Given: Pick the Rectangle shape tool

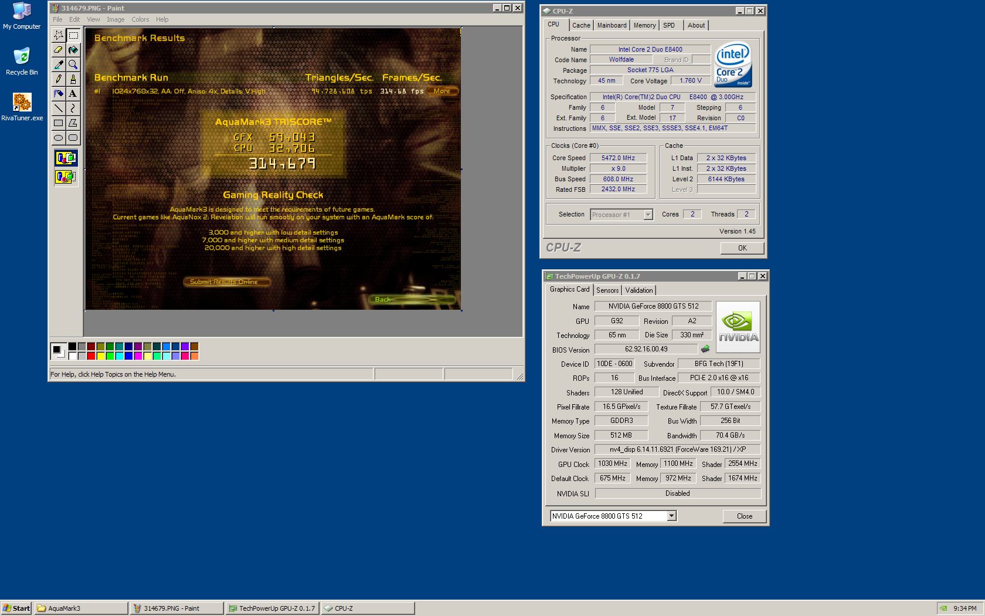Looking at the screenshot, I should (59, 123).
